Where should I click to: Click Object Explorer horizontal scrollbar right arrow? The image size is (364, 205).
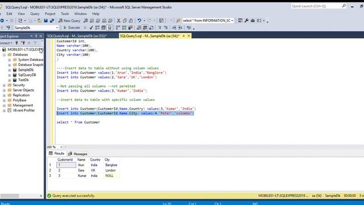41,196
